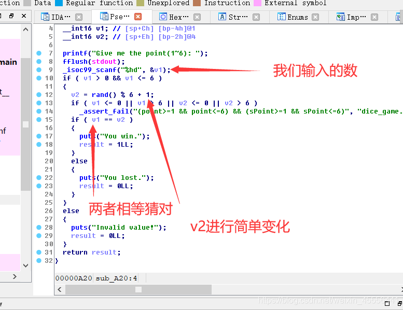Screen dimensions: 403x310
Task: Close the functions side panel
Action: 24,16
